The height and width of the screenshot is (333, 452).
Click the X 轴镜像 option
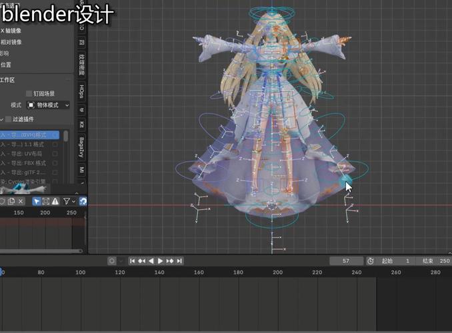[11, 31]
